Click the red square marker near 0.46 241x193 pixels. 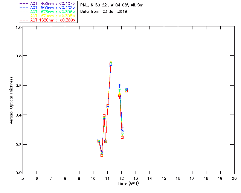[108, 106]
